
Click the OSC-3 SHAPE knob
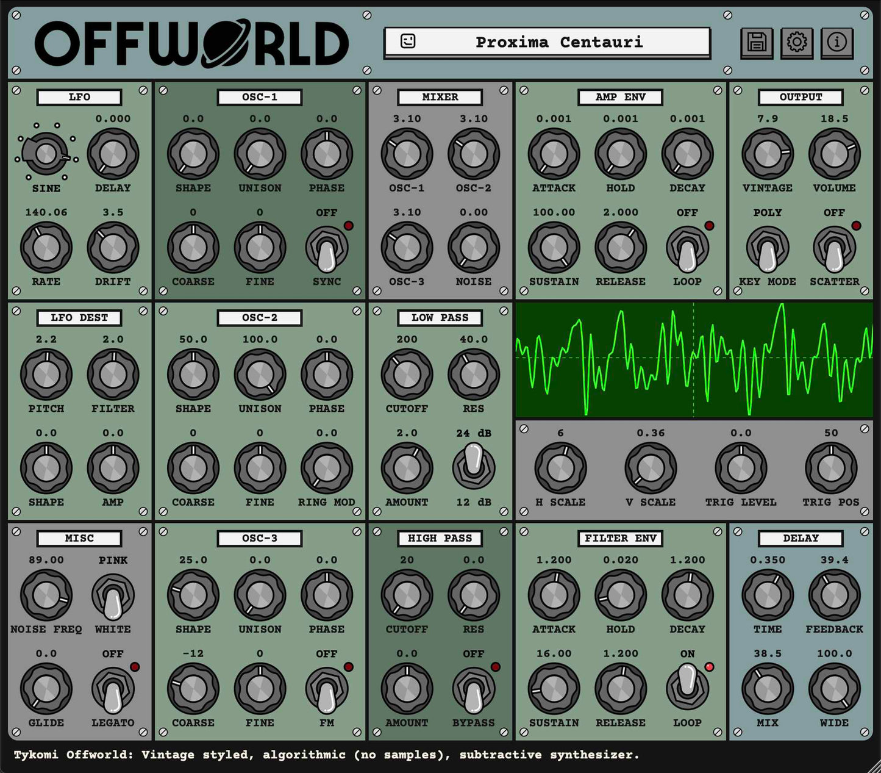[193, 595]
